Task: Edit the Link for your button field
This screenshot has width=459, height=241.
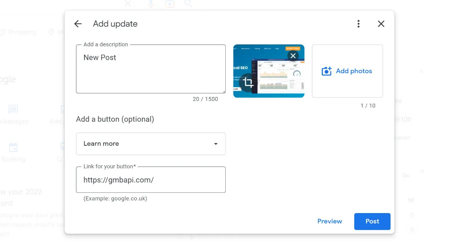Action: point(151,179)
